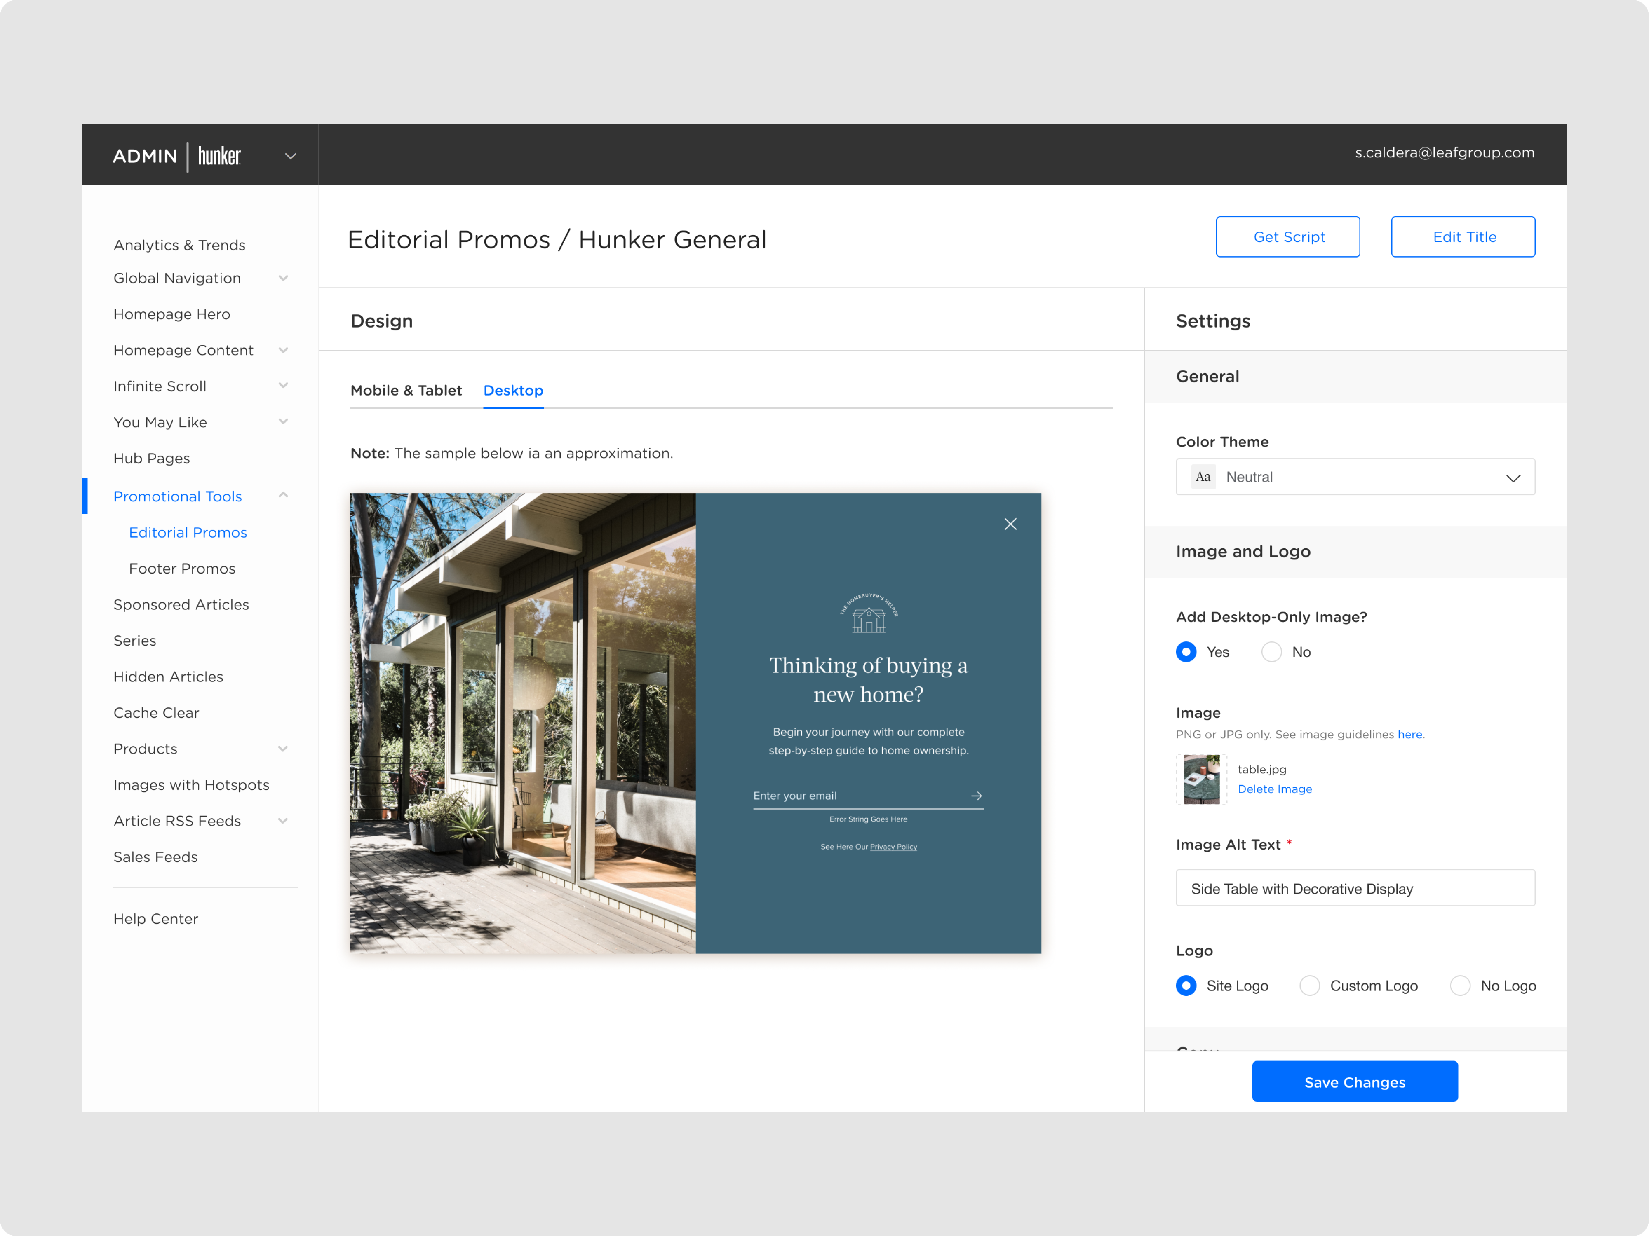Click the email submit arrow icon

(x=976, y=796)
